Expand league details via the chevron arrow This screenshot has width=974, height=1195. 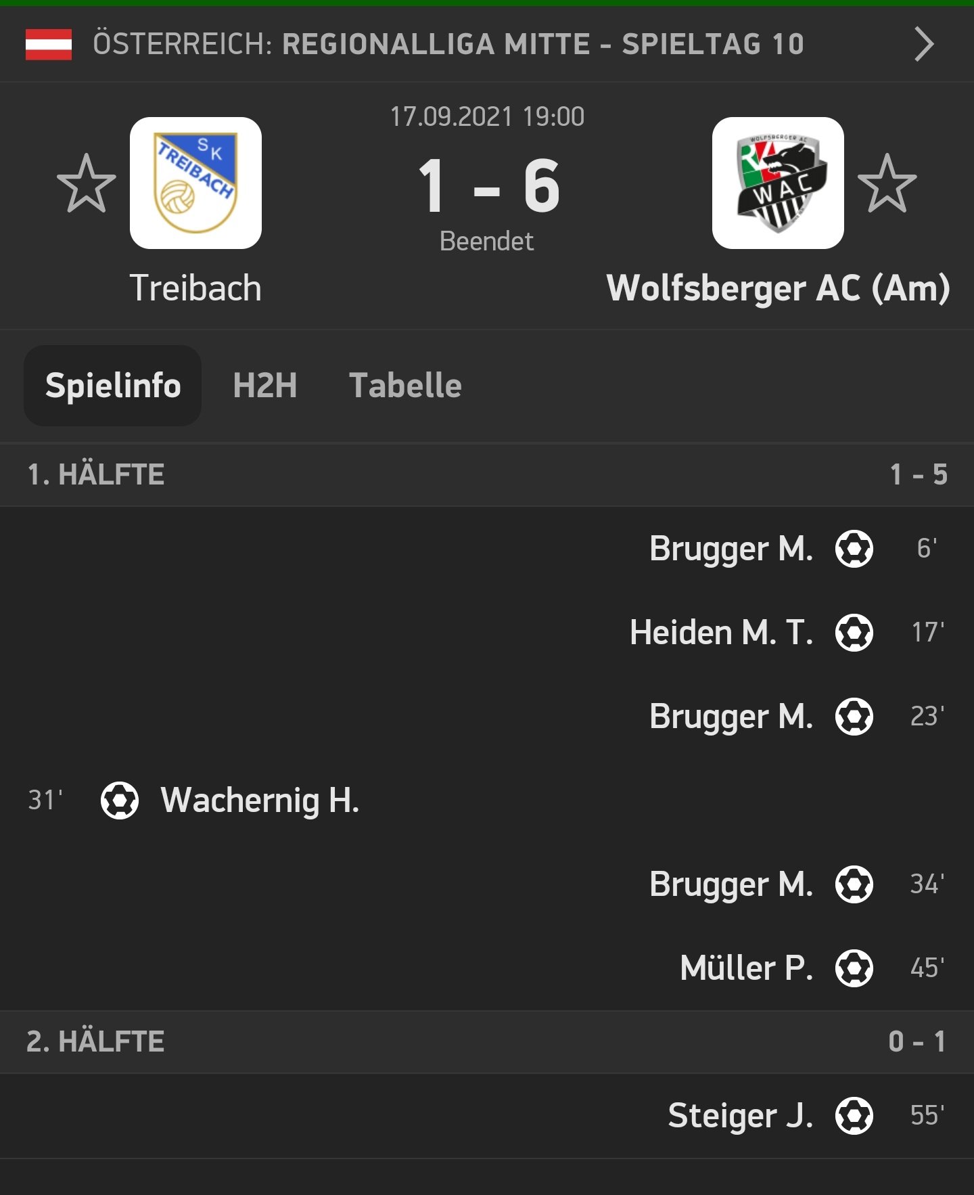(x=924, y=45)
